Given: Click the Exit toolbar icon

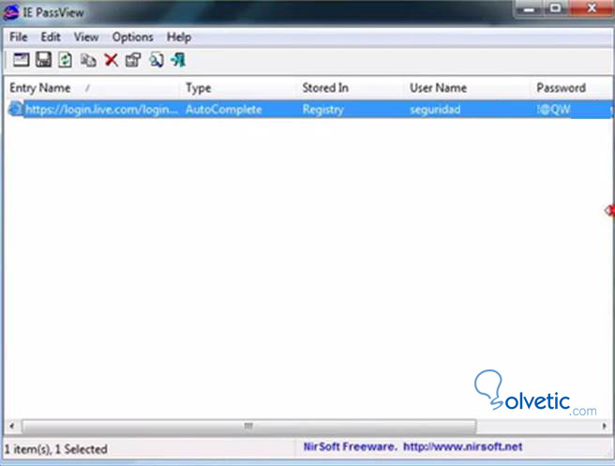Looking at the screenshot, I should [178, 60].
